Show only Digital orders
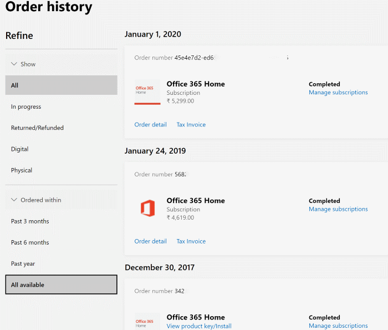This screenshot has height=330, width=388. coord(62,149)
